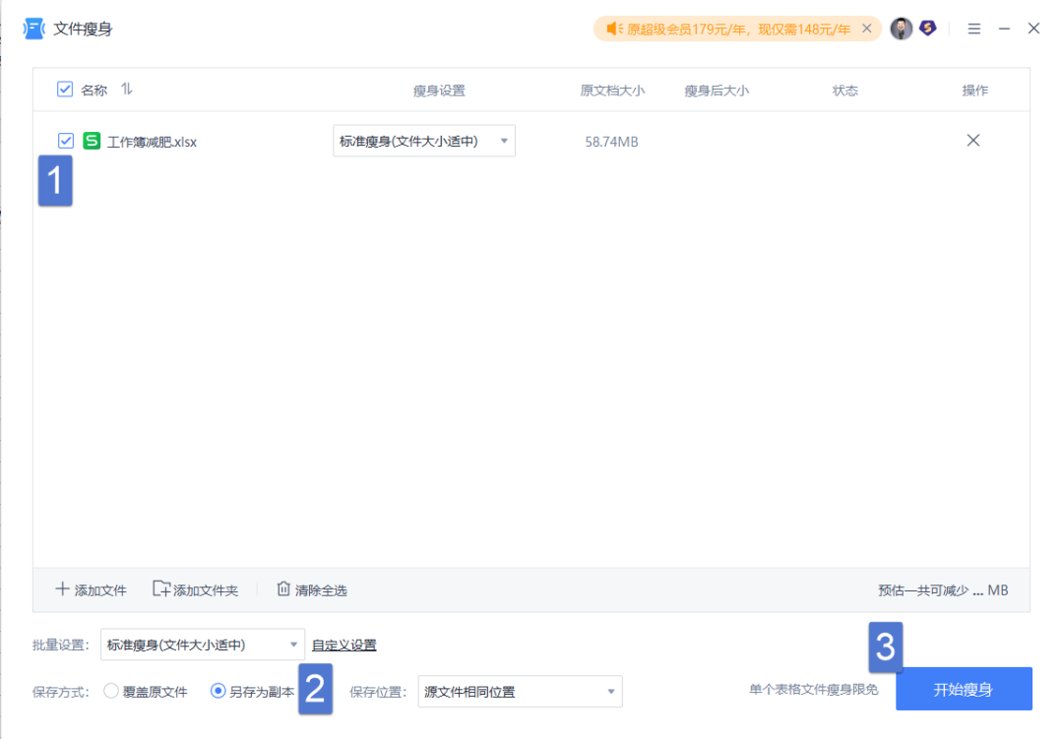The height and width of the screenshot is (739, 1063).
Task: Click the speaker icon in promotion banner
Action: pyautogui.click(x=614, y=29)
